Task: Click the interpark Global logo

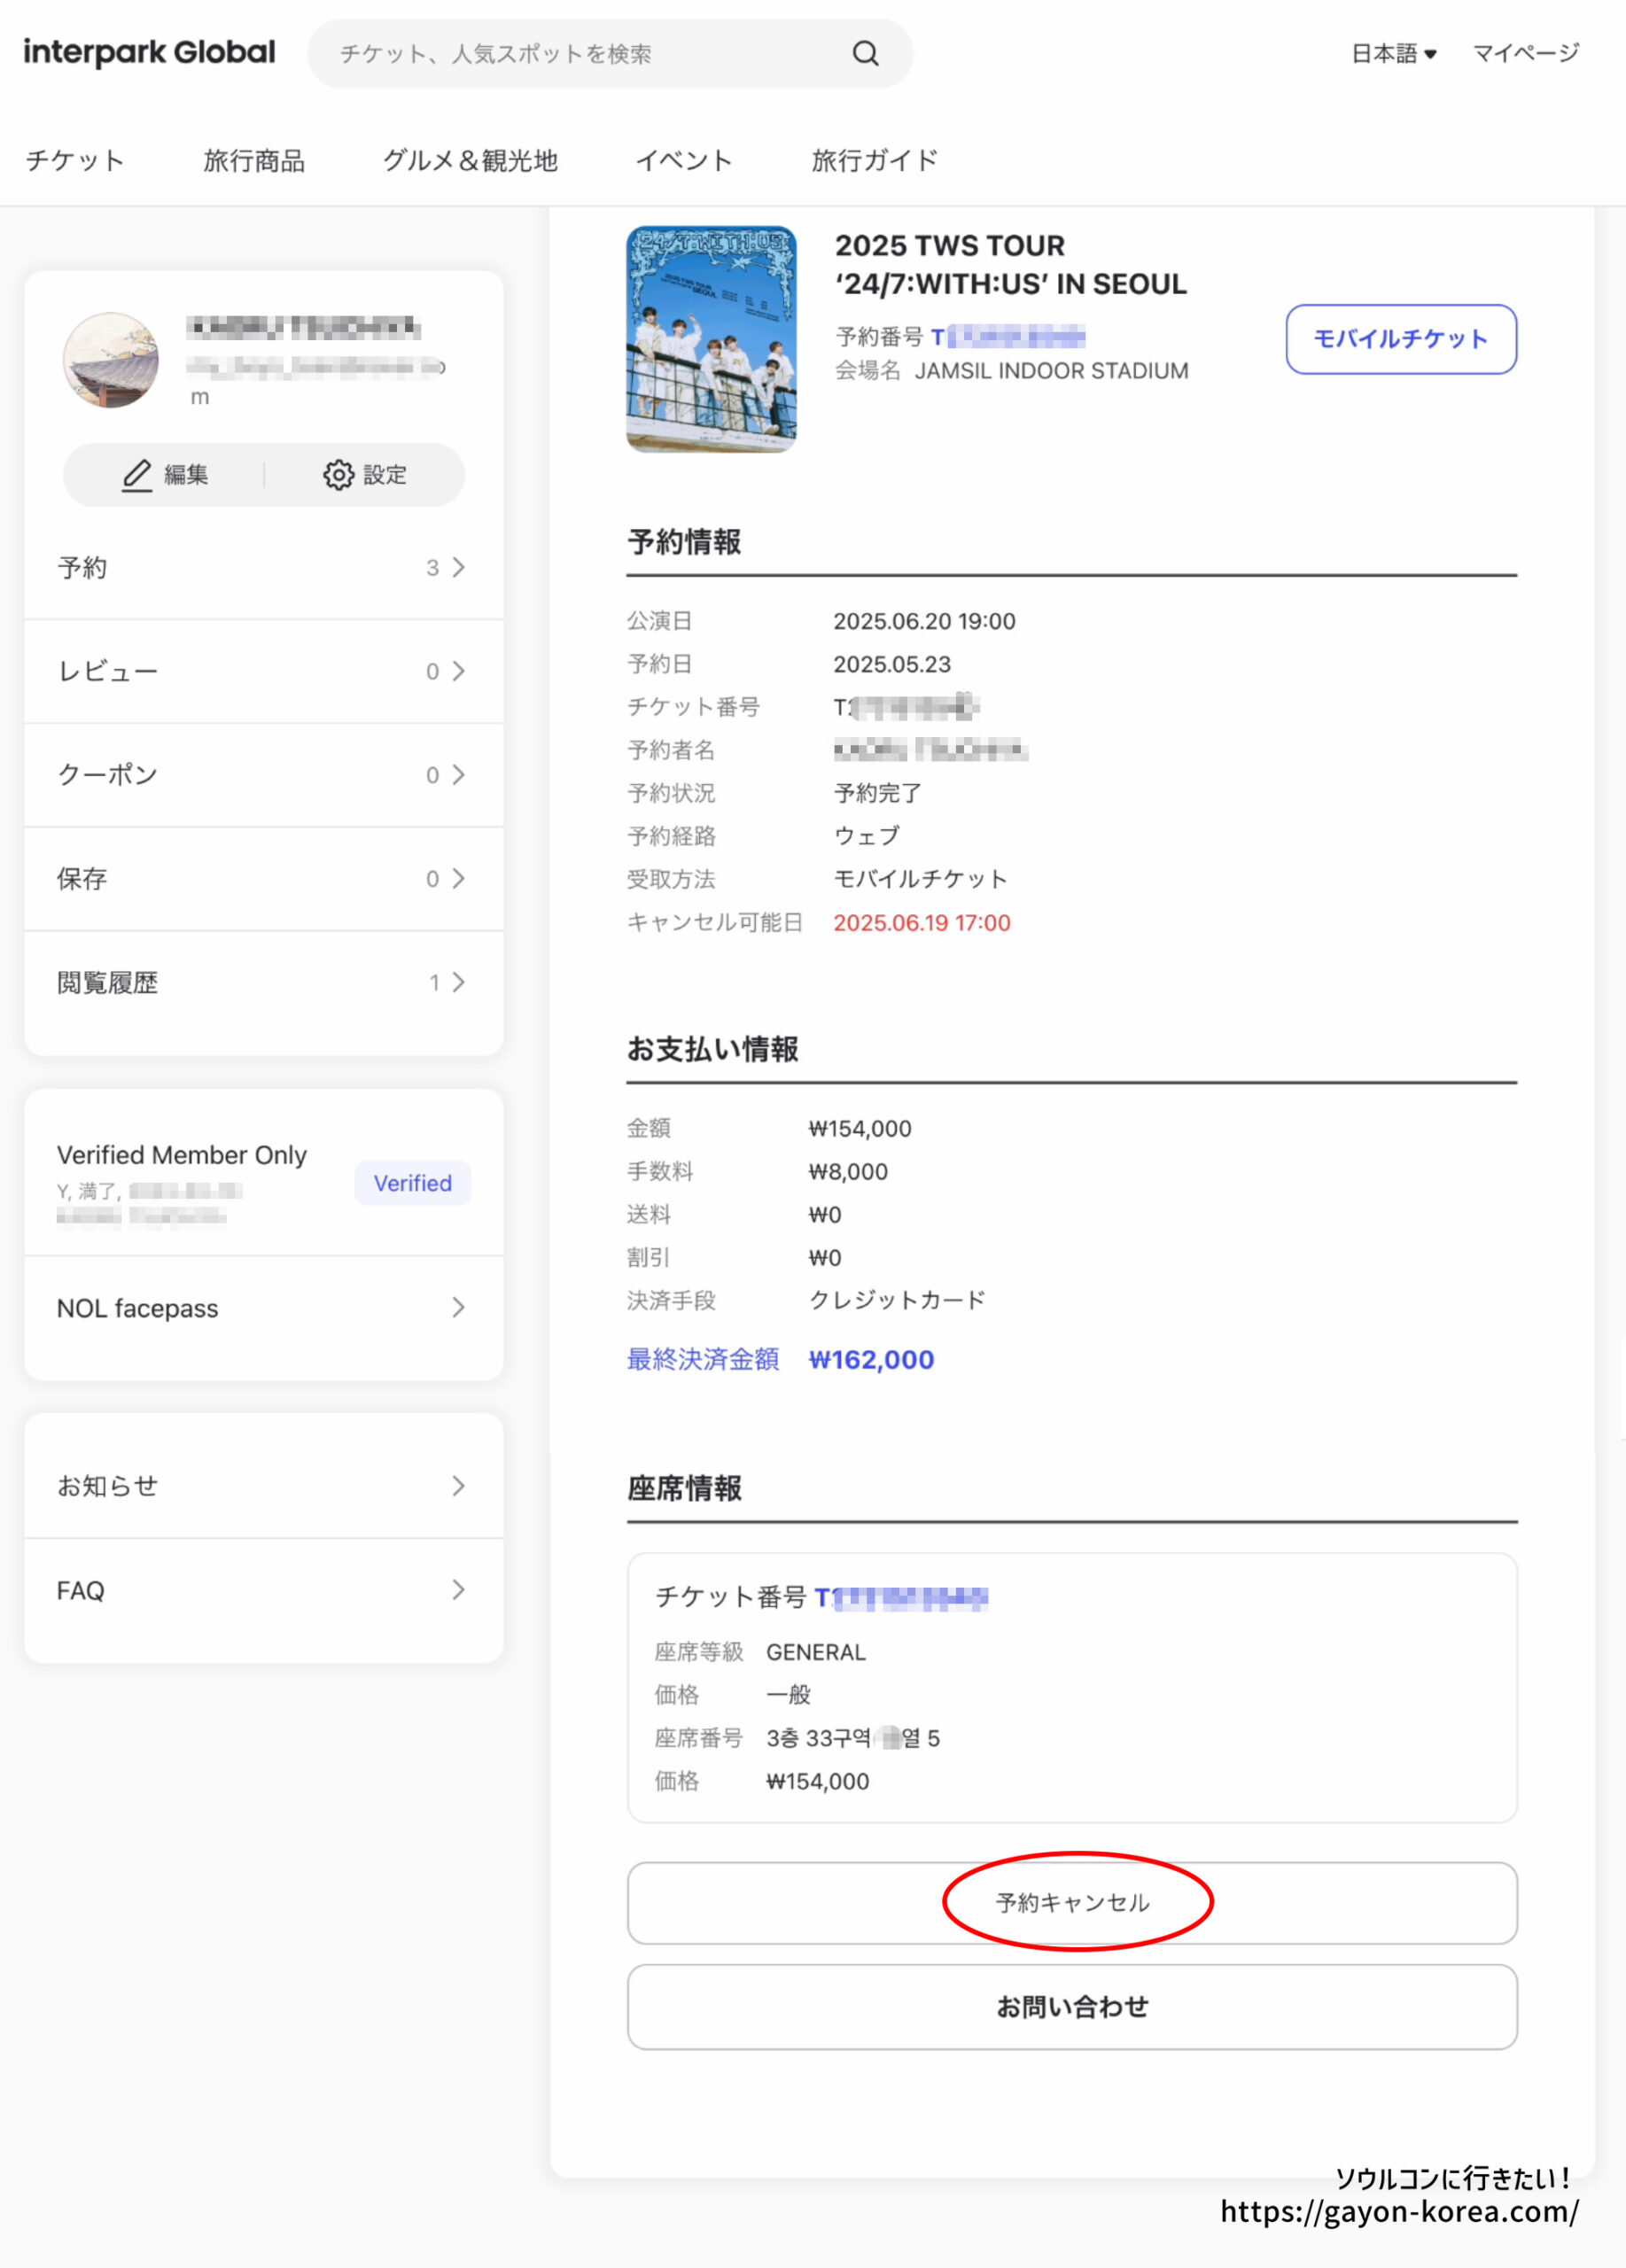Action: [149, 52]
